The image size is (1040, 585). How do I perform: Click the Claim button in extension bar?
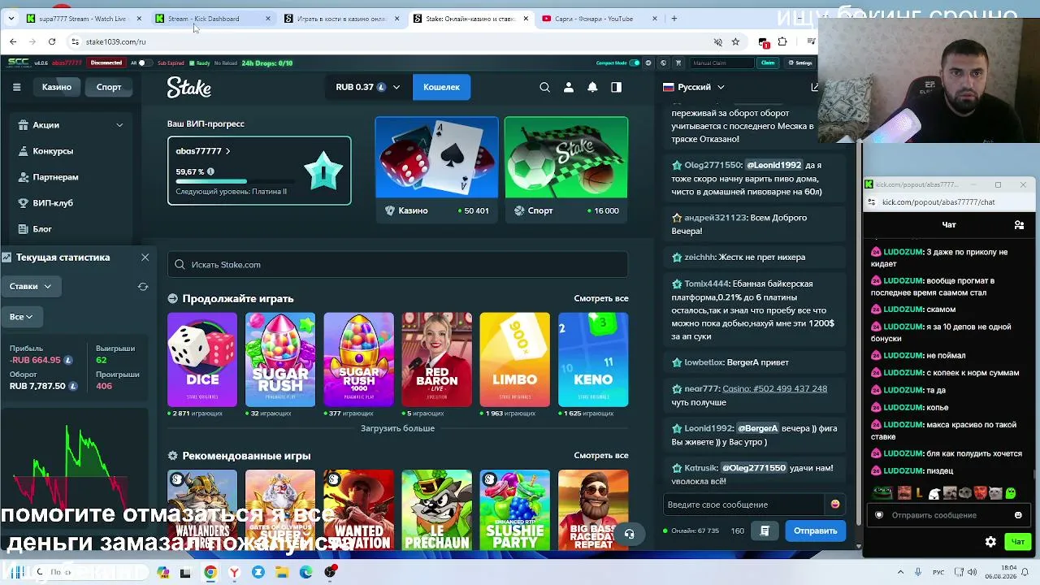[768, 63]
